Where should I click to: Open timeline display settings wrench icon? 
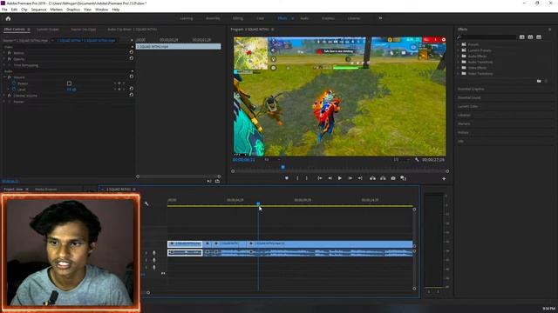(x=146, y=203)
